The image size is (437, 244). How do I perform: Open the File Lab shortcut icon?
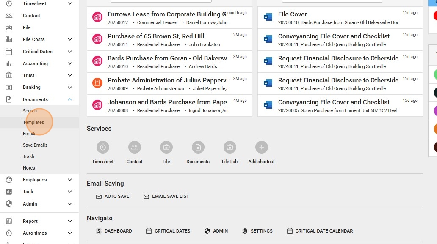click(230, 147)
